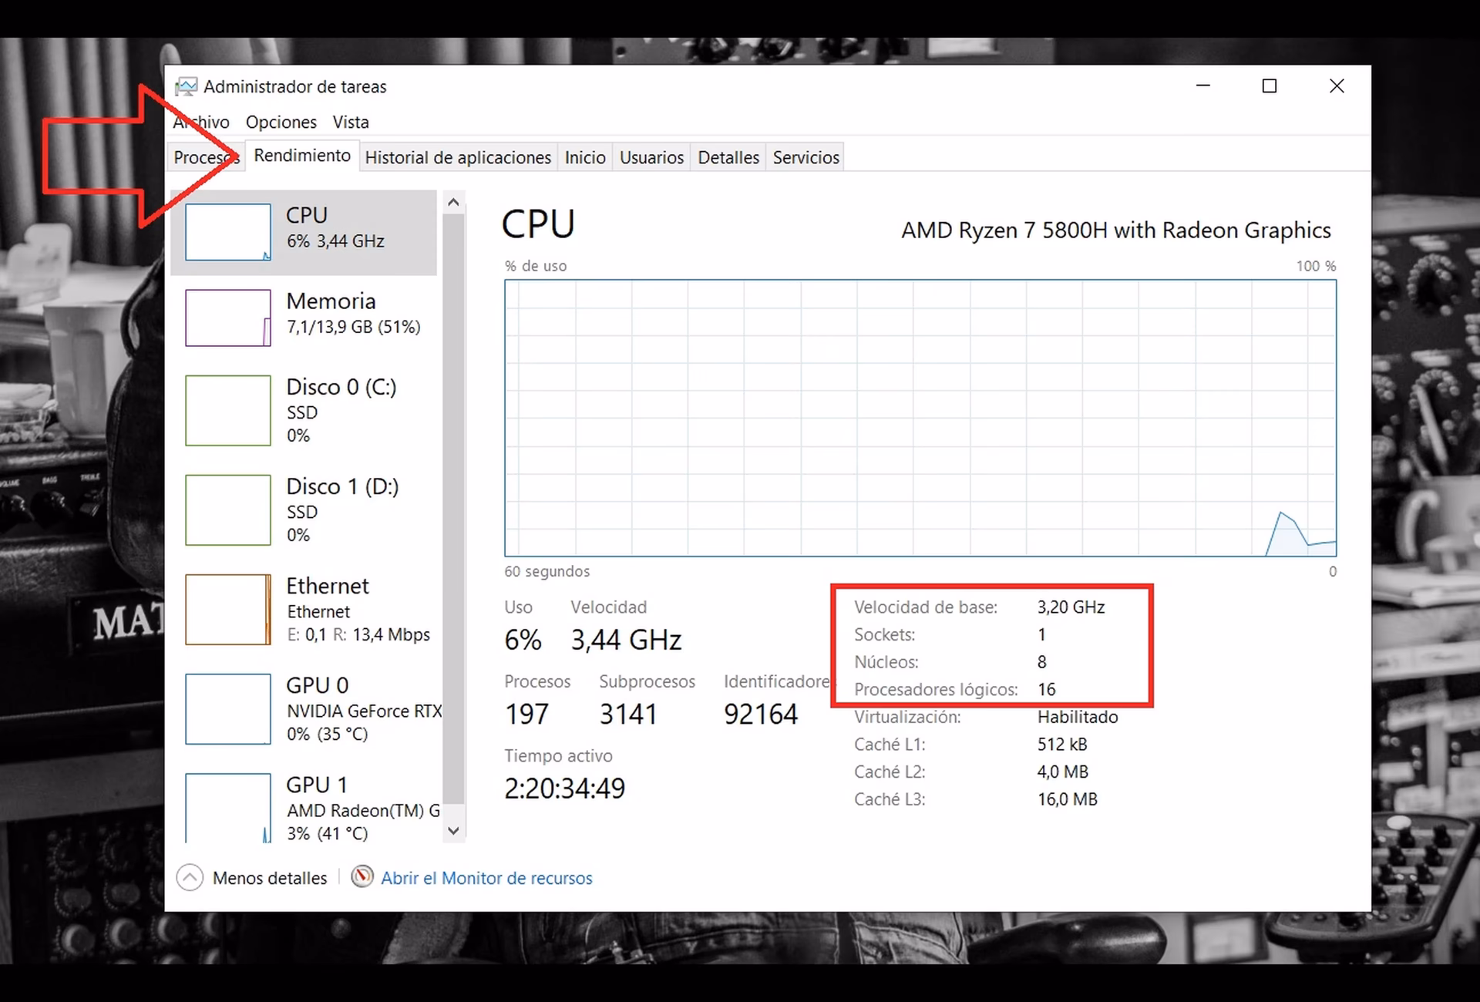The width and height of the screenshot is (1480, 1002).
Task: Click the Caché L3 value 16,0 MB
Action: point(1067,799)
